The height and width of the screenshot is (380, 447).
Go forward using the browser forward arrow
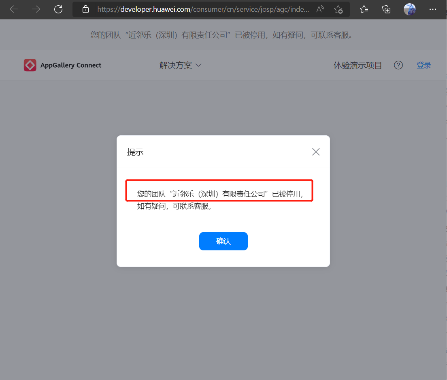(x=36, y=9)
